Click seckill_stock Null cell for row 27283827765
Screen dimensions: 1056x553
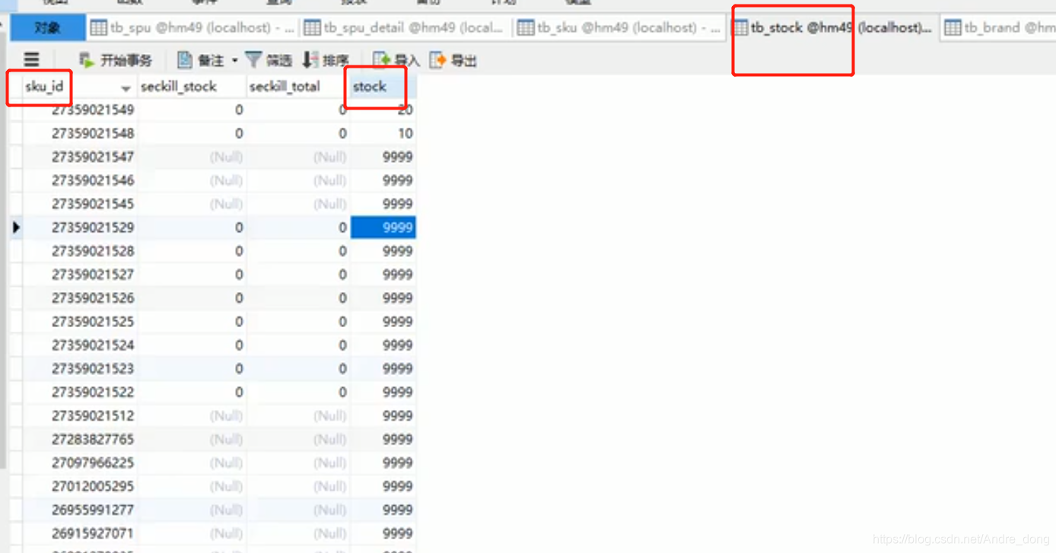192,440
